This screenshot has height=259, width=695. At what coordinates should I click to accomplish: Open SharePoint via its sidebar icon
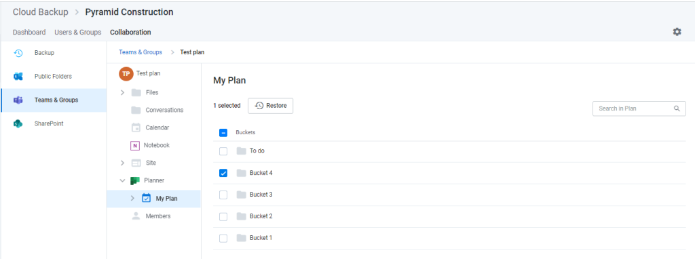pyautogui.click(x=18, y=124)
